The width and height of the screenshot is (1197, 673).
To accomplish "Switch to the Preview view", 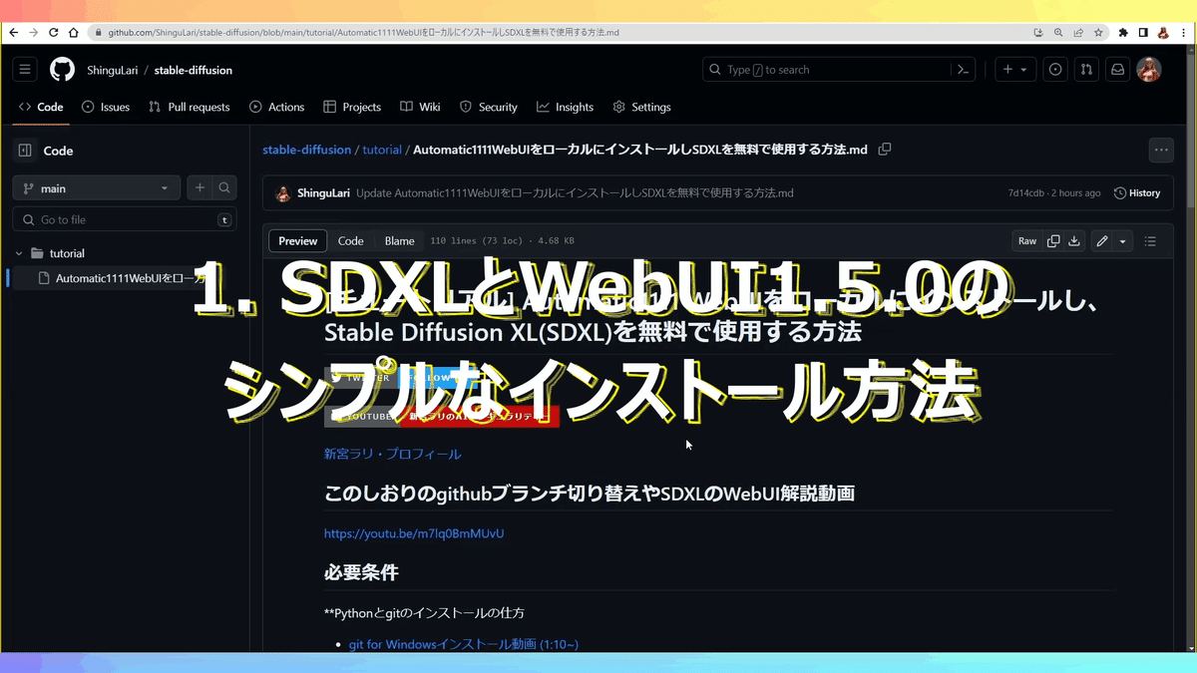I will coord(298,240).
